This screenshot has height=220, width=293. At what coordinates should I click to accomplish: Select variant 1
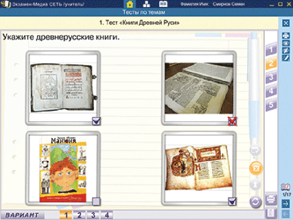pyautogui.click(x=66, y=215)
